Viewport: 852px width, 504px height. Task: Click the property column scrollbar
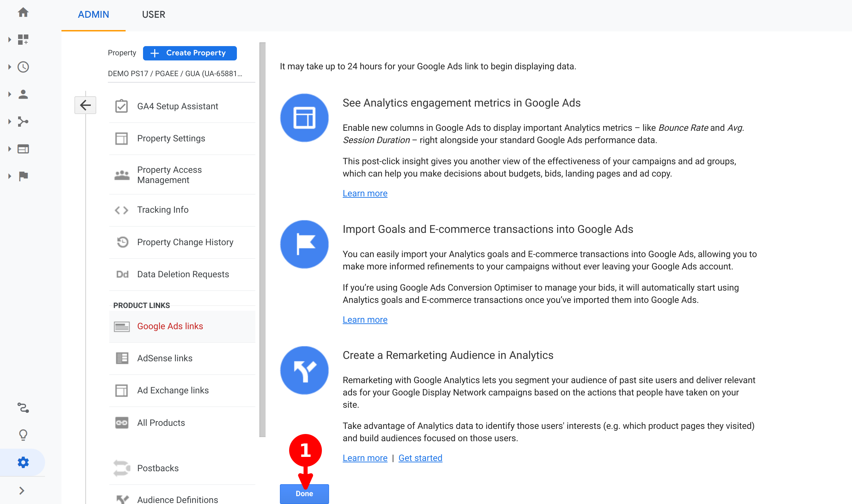tap(262, 239)
